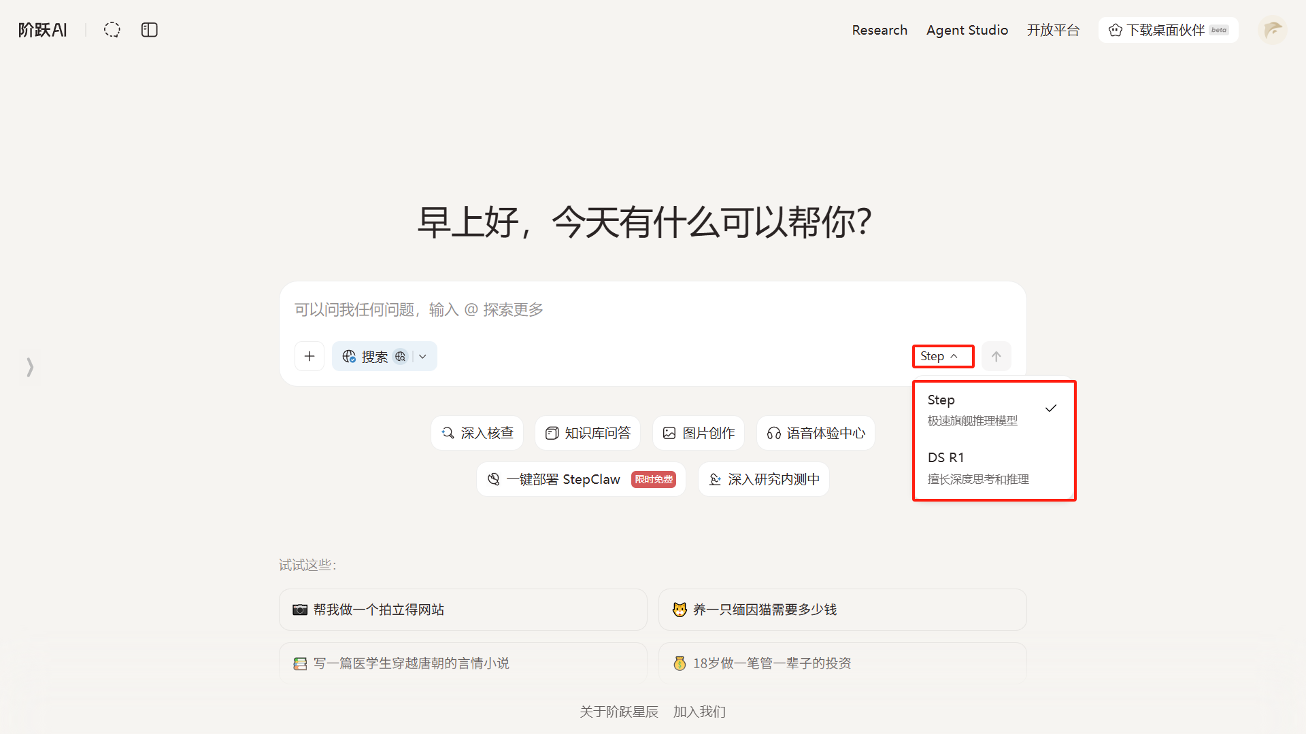
Task: Click 下载桌面伙伴 download button
Action: pos(1168,30)
